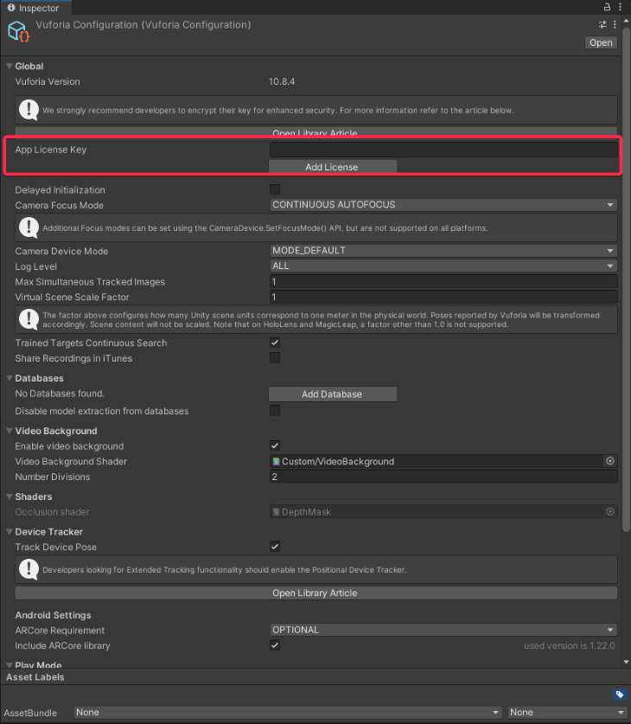
Task: Click Open Library Article under Device Tracker
Action: 316,593
